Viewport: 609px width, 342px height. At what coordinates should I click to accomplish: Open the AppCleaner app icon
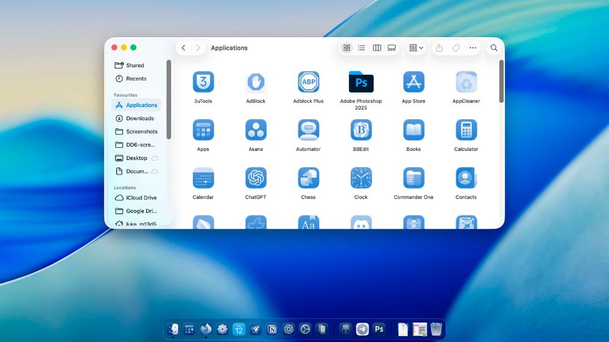tap(466, 82)
